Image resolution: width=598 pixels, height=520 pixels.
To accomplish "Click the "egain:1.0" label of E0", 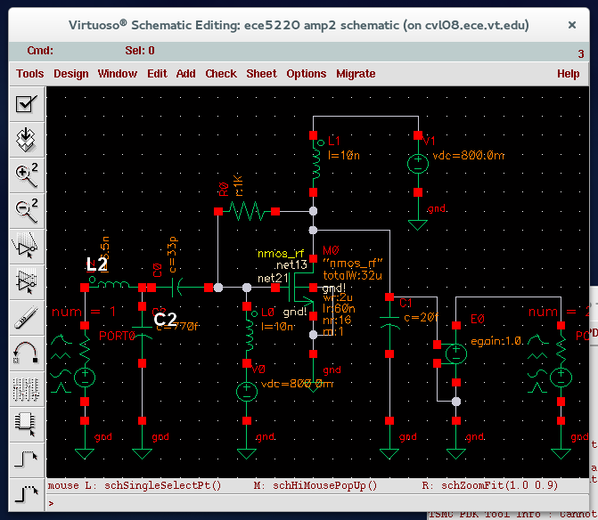I will pyautogui.click(x=496, y=341).
